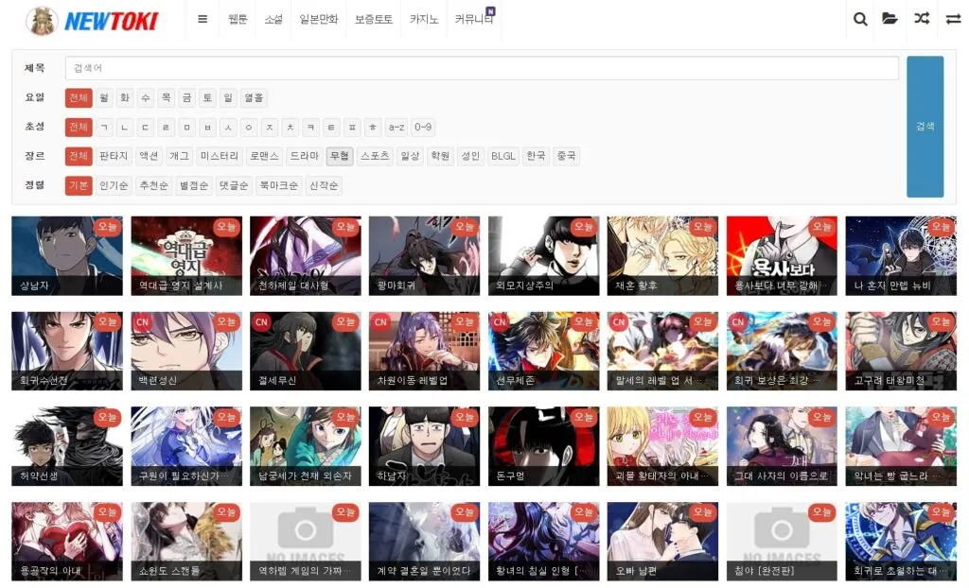Viewport: 969px width, 588px height.
Task: Open the folder icon in header
Action: 890,19
